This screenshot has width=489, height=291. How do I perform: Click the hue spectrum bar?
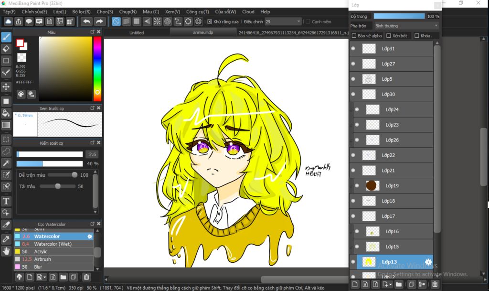pos(97,69)
